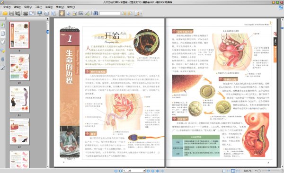Click the print icon
284x173 pixels.
pos(26,13)
